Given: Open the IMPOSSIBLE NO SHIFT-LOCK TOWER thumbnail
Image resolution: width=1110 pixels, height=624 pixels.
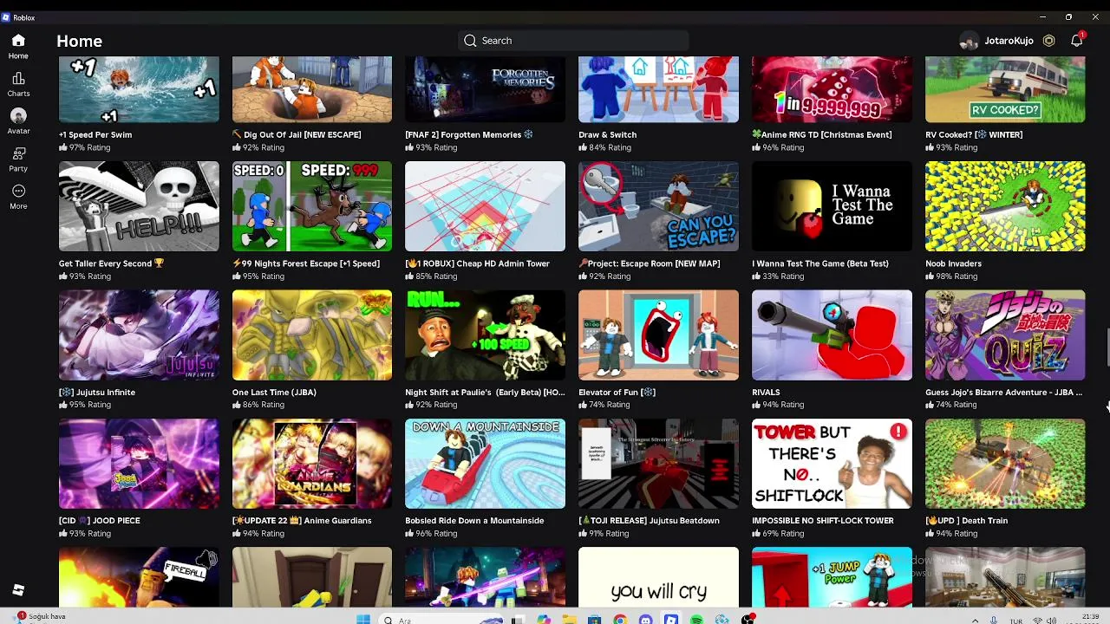Looking at the screenshot, I should point(832,464).
